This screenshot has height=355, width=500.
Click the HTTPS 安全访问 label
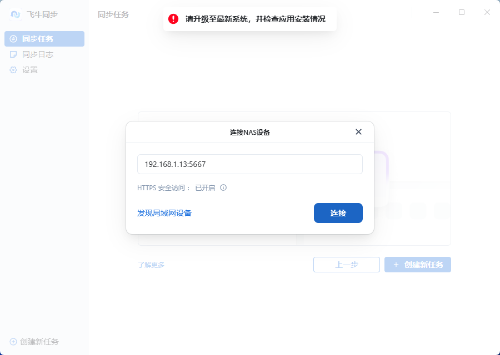coord(163,188)
